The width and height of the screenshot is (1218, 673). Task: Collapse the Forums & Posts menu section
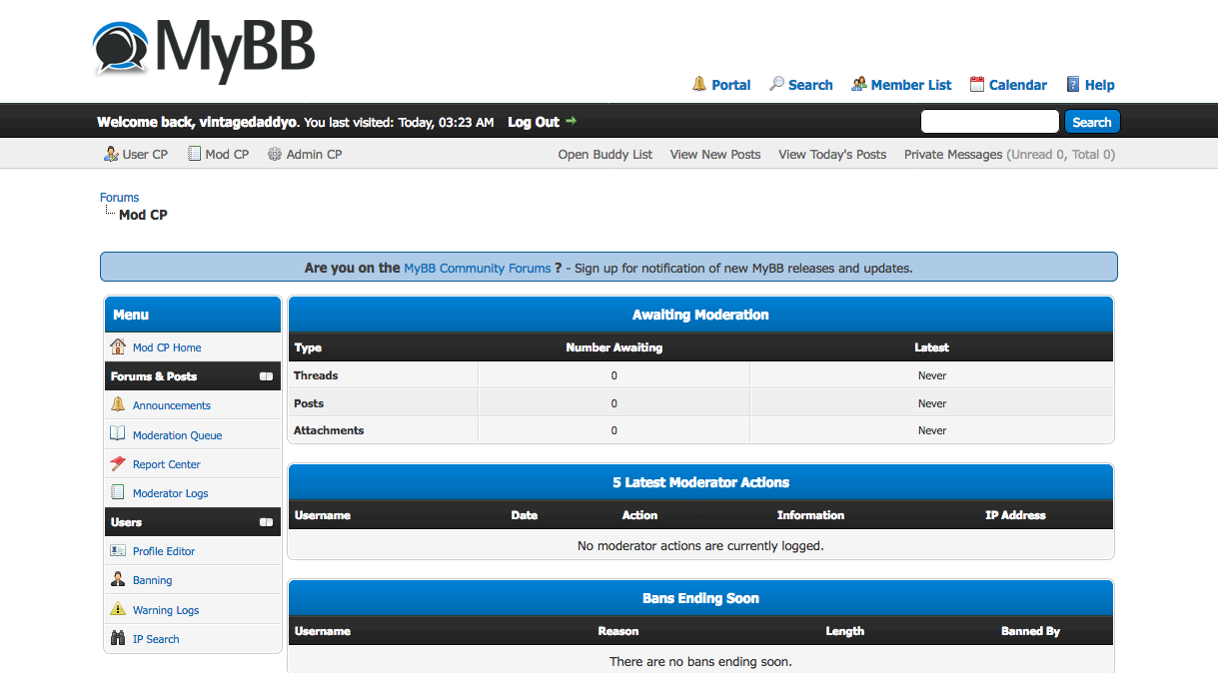266,376
